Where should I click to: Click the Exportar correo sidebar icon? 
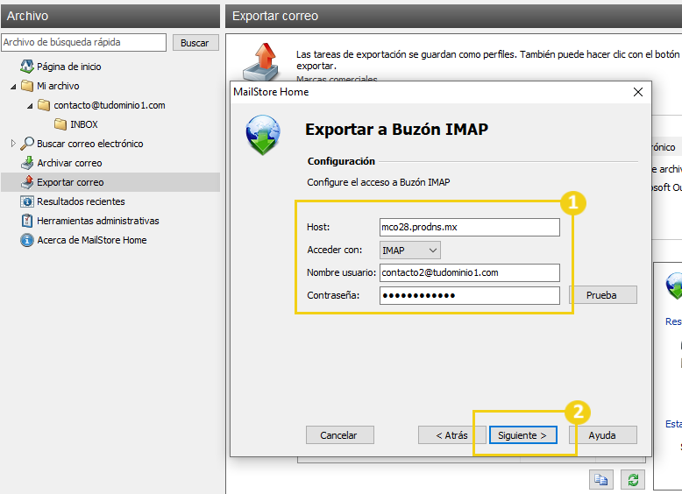tap(27, 182)
